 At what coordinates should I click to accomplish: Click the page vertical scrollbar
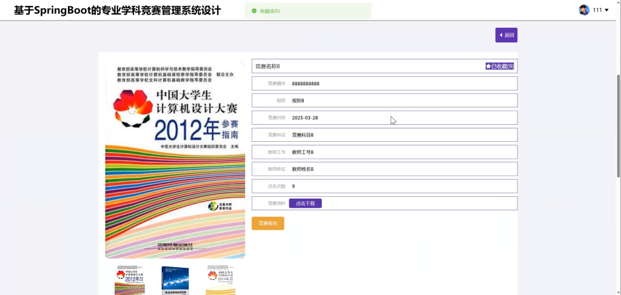click(619, 126)
